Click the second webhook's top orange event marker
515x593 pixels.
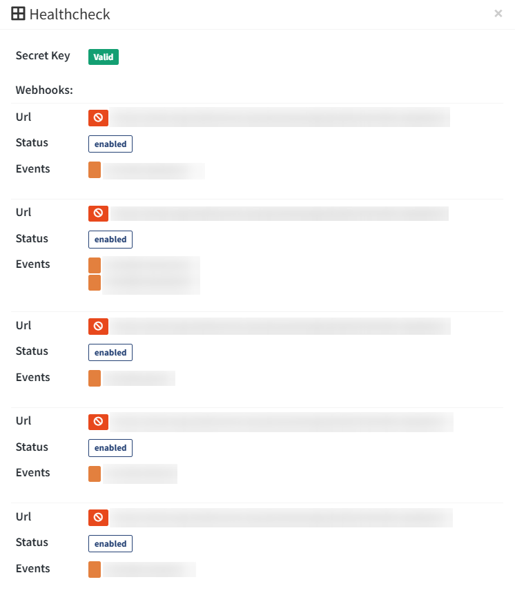click(95, 265)
